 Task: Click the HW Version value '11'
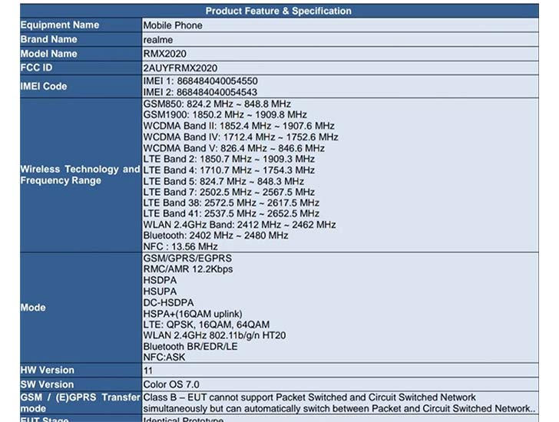click(148, 371)
